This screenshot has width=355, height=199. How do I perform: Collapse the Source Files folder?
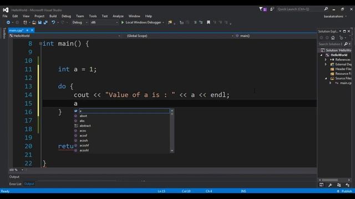[326, 78]
